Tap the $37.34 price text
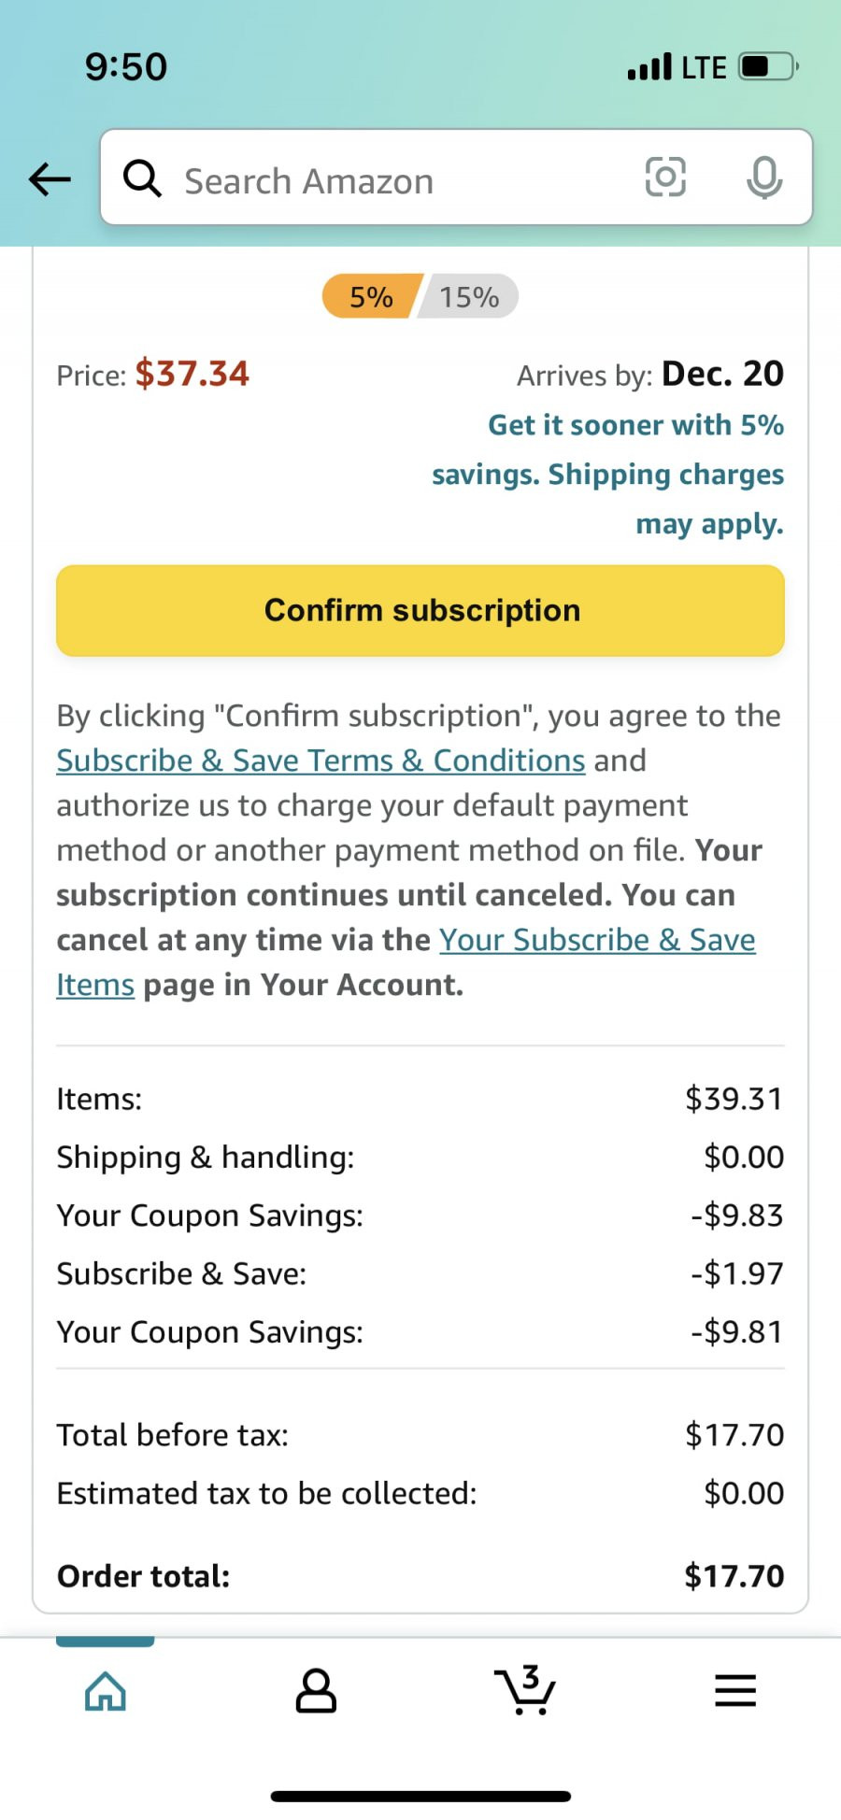 click(192, 374)
